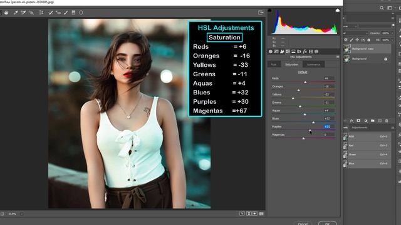
Task: Click the Reds value field
Action: coord(329,78)
